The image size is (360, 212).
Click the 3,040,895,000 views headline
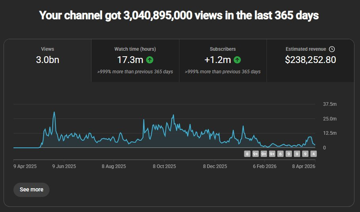(x=179, y=15)
